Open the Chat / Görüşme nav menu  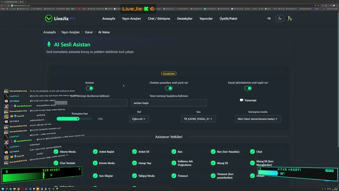point(159,19)
